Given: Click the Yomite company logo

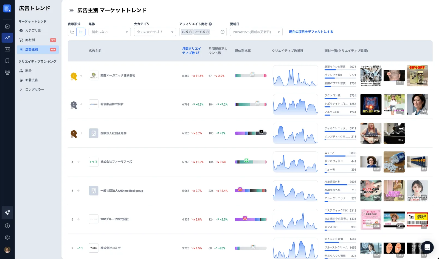Looking at the screenshot, I should [x=94, y=248].
